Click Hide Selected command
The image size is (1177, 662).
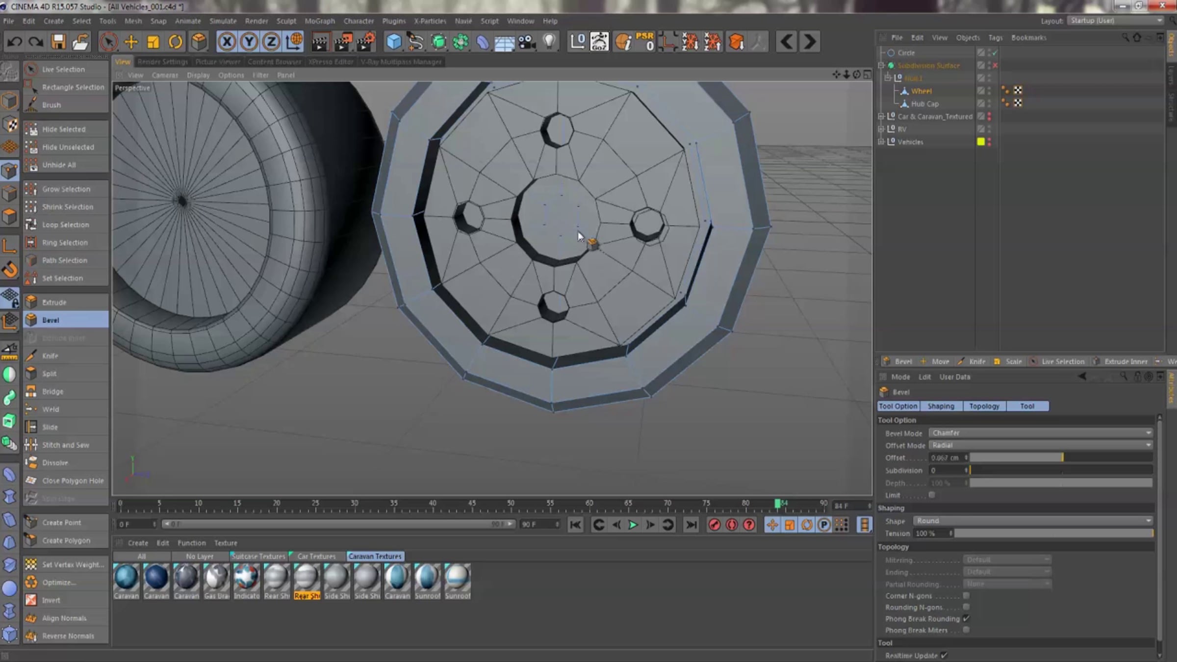click(x=65, y=129)
